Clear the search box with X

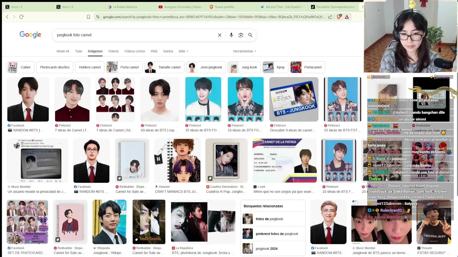click(x=220, y=35)
